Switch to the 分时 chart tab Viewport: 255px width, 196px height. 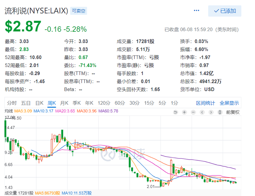coord(12,103)
